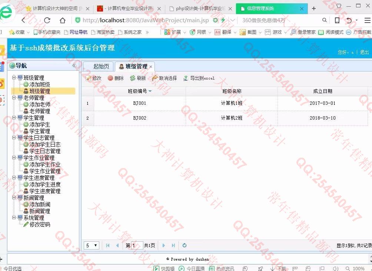Image resolution: width=372 pixels, height=271 pixels.
Task: Click 导出到excel export button
Action: (199, 78)
